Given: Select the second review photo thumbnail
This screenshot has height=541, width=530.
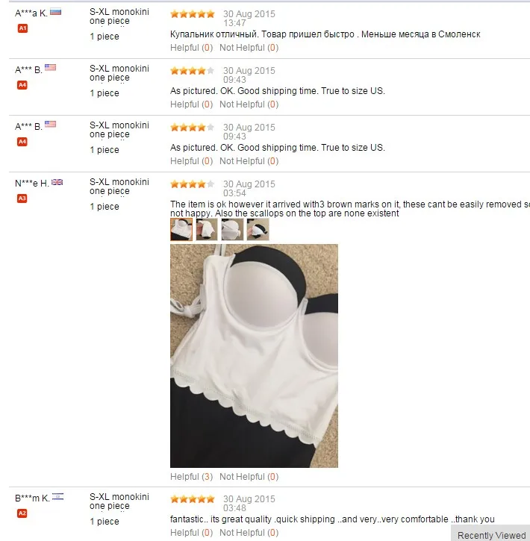Looking at the screenshot, I should [207, 229].
